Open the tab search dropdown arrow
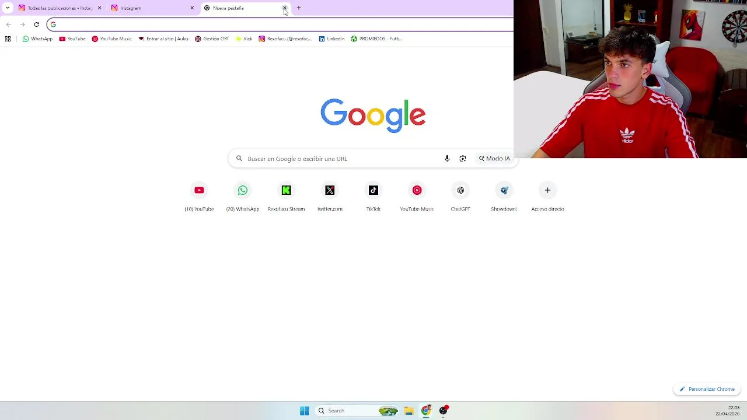Image resolution: width=747 pixels, height=420 pixels. pos(8,8)
